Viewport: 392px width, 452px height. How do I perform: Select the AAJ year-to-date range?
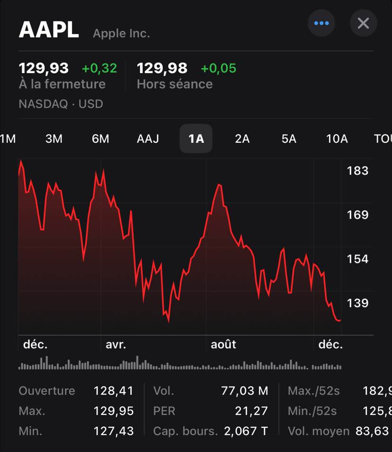(148, 138)
